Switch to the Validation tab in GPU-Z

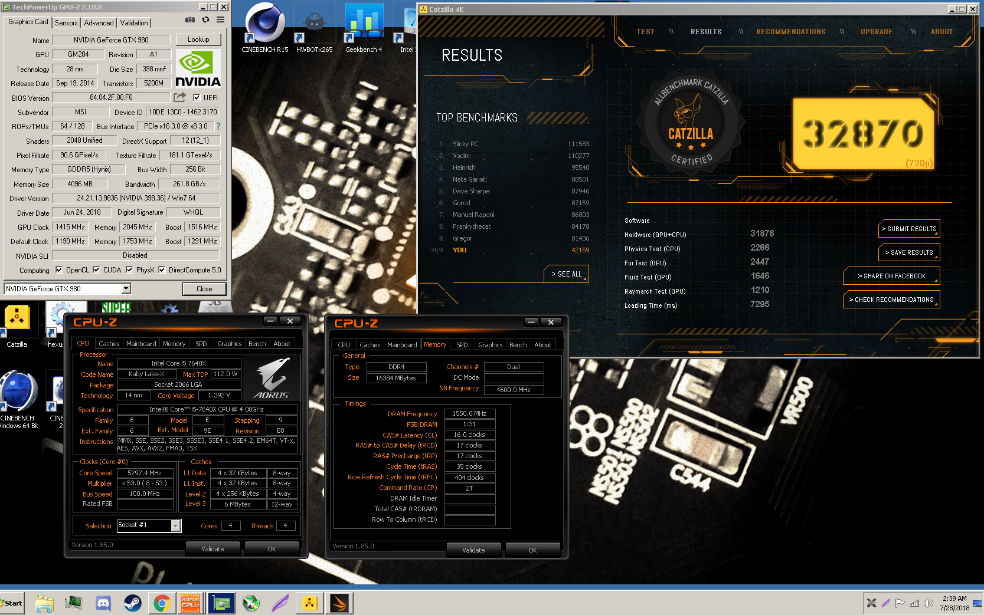[x=134, y=23]
